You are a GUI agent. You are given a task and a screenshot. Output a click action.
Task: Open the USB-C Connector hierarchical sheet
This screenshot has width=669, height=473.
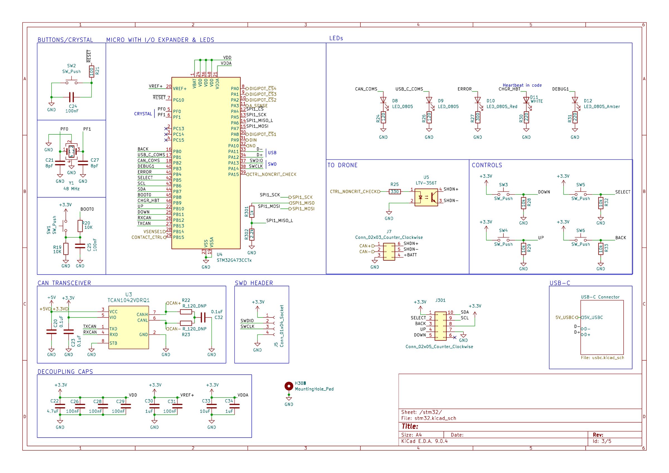[x=602, y=327]
